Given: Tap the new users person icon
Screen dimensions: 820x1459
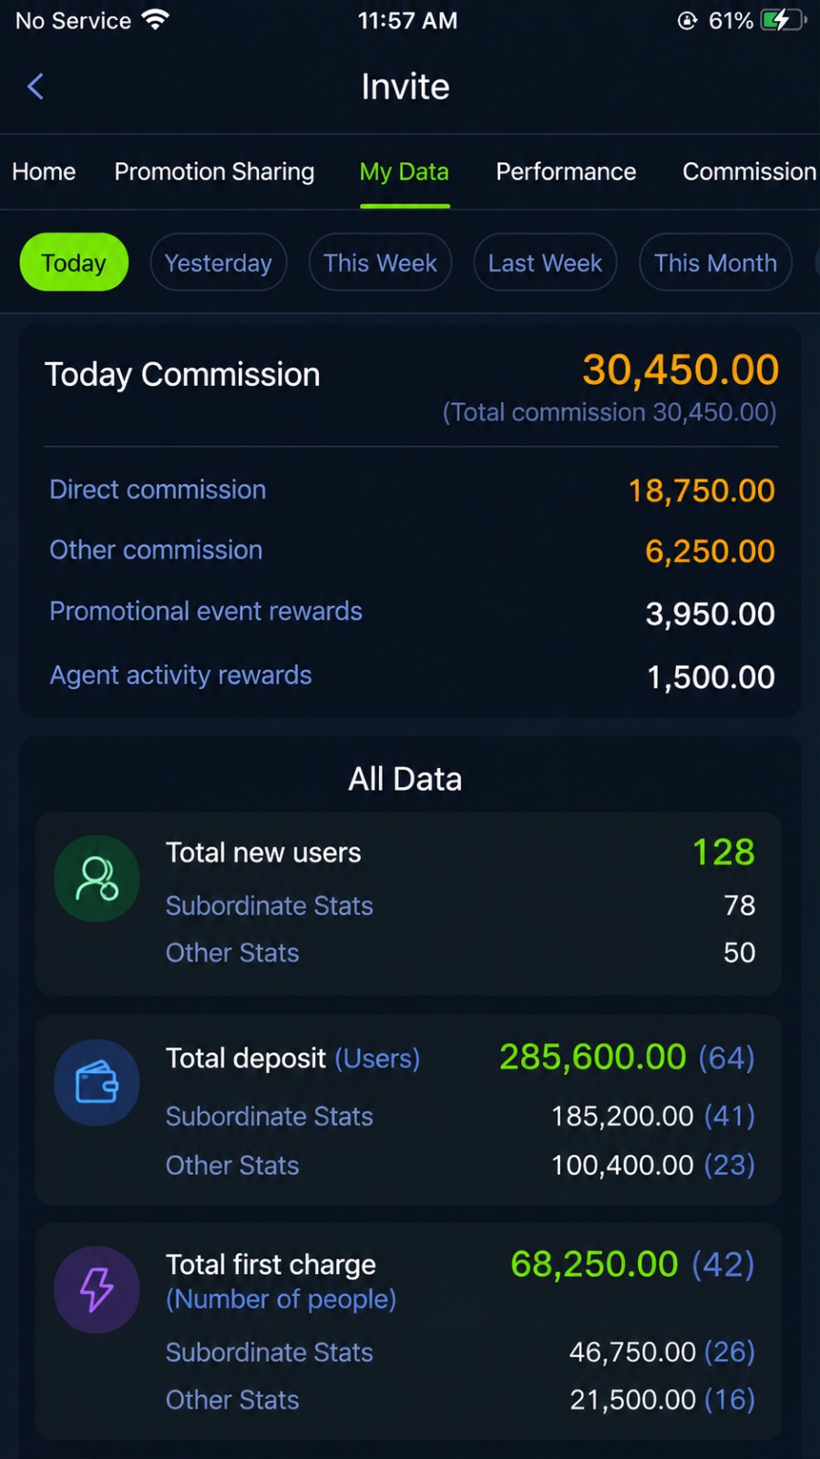Looking at the screenshot, I should [97, 878].
